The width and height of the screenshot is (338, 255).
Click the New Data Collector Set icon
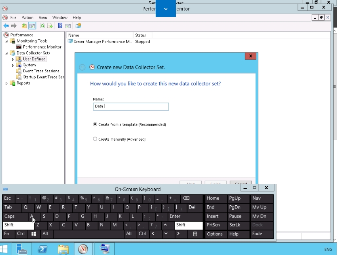[x=78, y=26]
